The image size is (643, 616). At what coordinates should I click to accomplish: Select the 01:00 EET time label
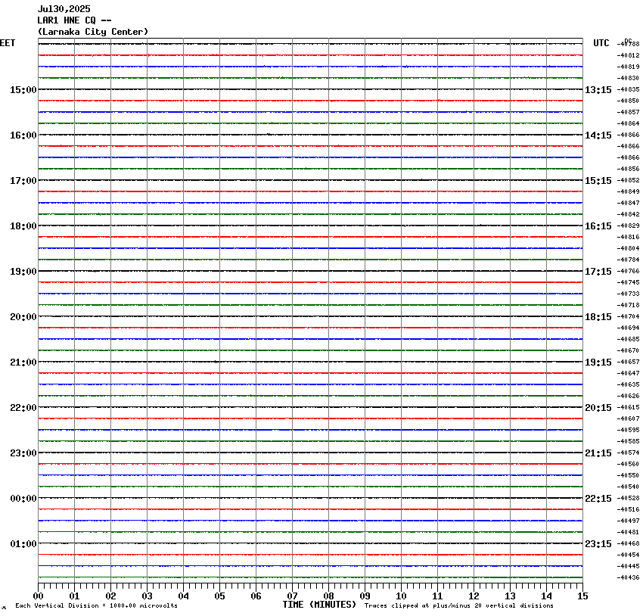pyautogui.click(x=23, y=544)
